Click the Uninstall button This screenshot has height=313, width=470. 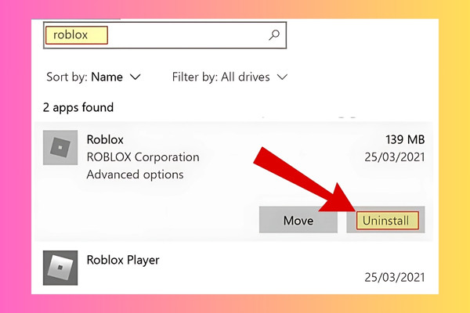click(x=385, y=220)
